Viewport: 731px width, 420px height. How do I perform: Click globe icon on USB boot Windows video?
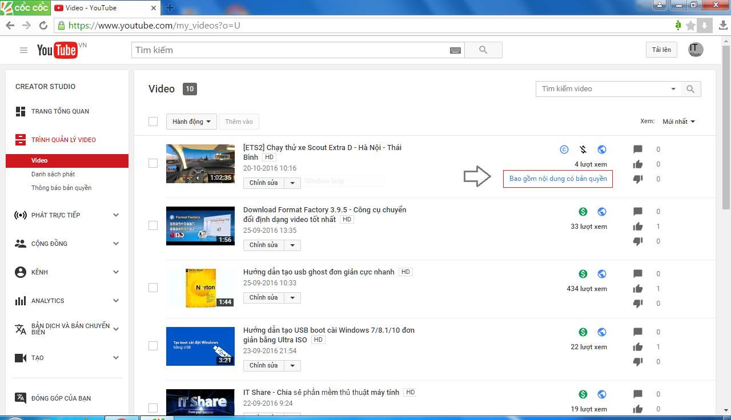[x=602, y=332]
